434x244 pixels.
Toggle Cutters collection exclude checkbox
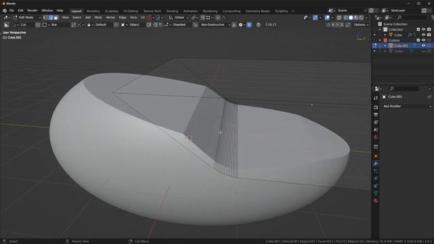click(x=418, y=41)
